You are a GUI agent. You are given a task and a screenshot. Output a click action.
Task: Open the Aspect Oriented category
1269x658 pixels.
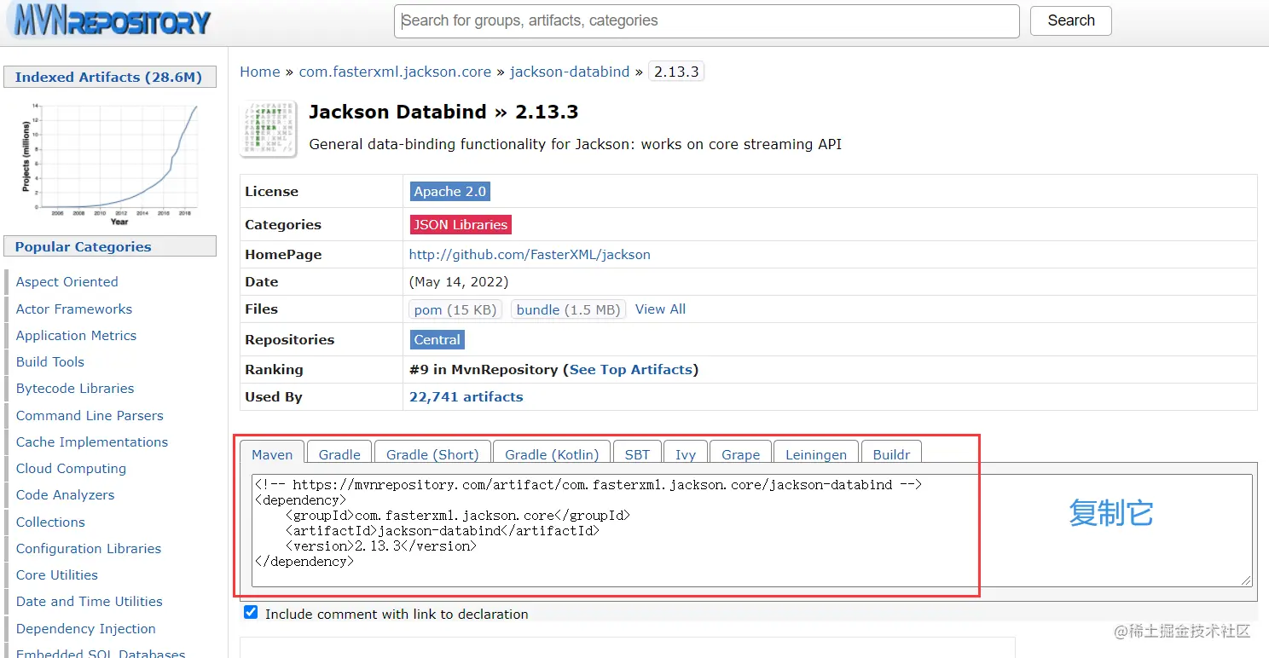coord(67,281)
